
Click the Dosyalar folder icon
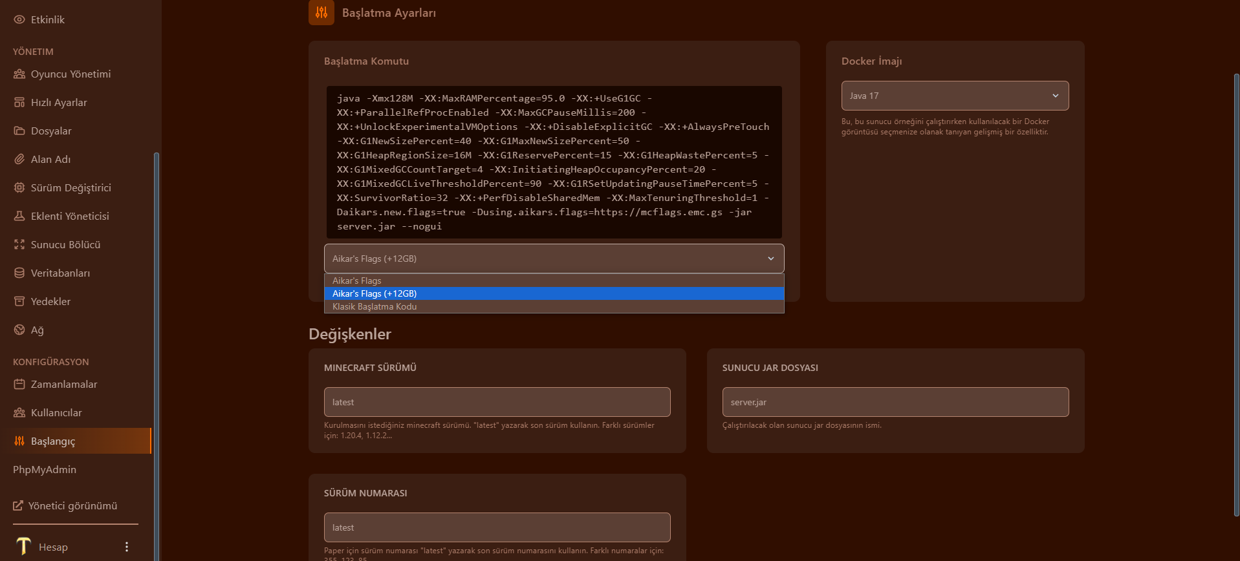click(x=19, y=131)
